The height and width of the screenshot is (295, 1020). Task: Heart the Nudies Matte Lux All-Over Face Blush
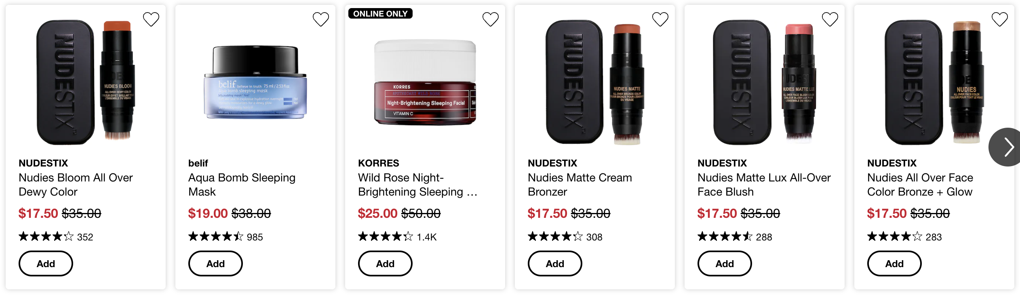click(x=830, y=19)
